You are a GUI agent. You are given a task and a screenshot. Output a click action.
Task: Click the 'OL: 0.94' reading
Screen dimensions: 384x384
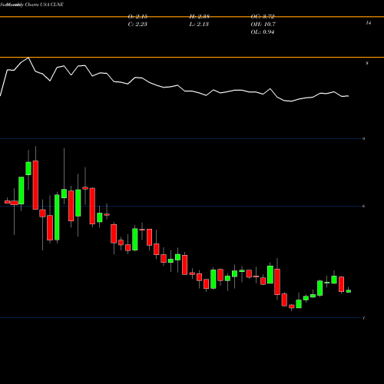coord(263,32)
